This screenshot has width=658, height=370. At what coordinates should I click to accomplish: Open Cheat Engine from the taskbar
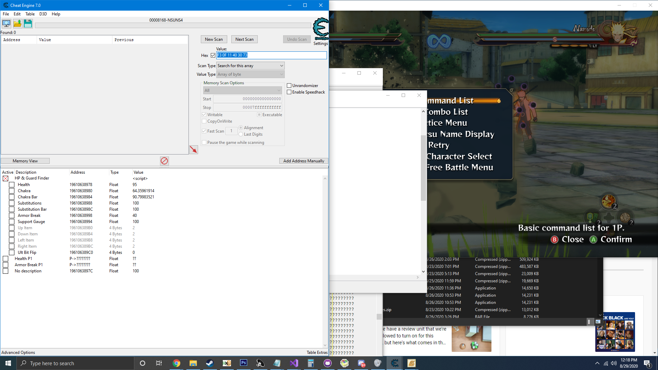(394, 363)
